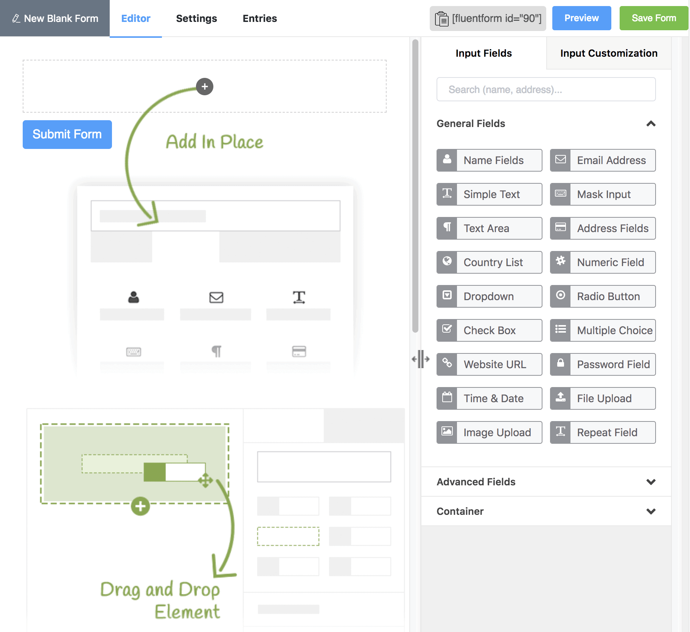Expand the Container section
The image size is (690, 632).
pos(651,511)
